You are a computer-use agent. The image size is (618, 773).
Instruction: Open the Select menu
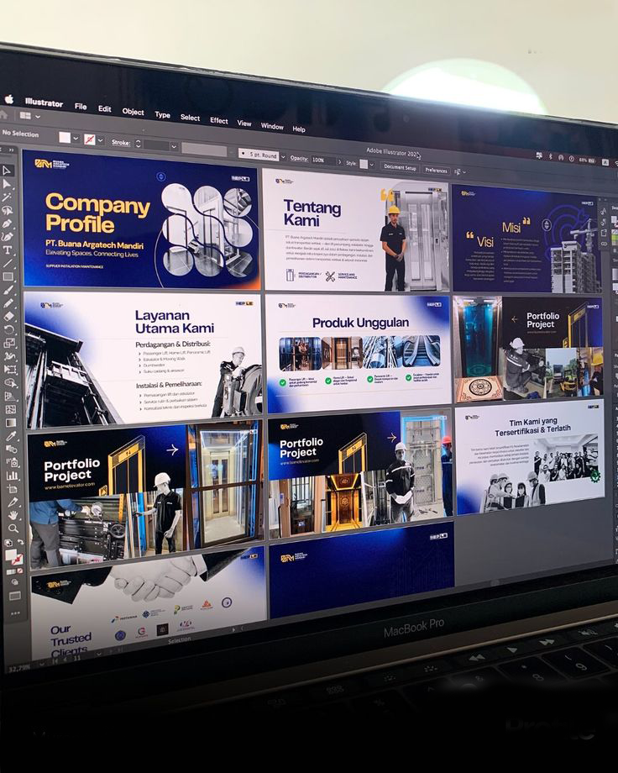coord(190,118)
